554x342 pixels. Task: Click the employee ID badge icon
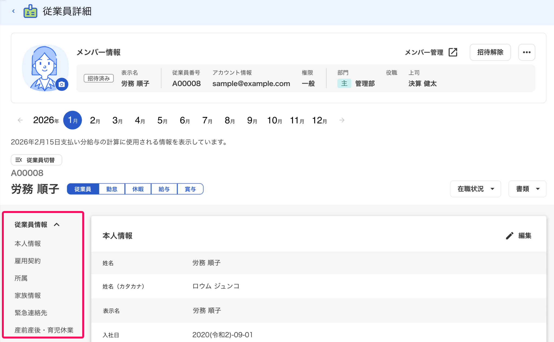point(30,11)
